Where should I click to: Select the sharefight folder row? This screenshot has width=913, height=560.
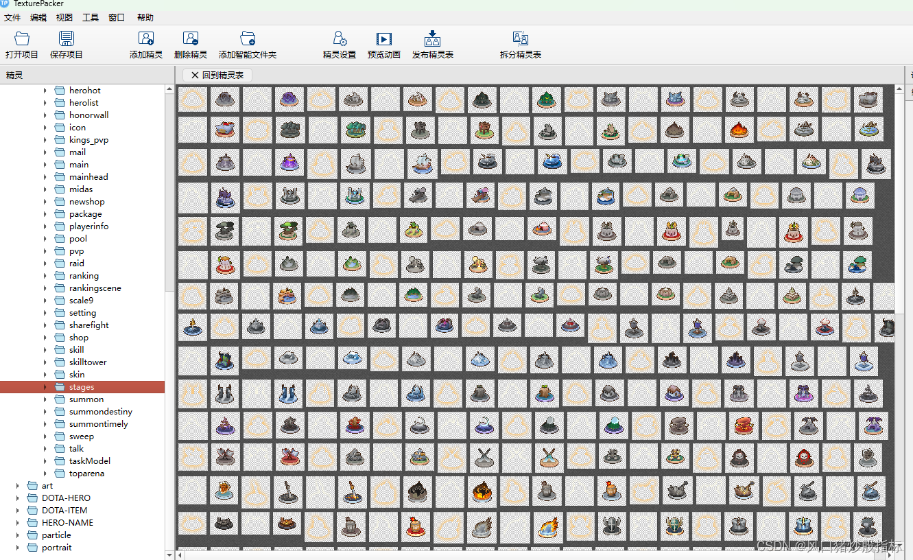(x=82, y=325)
